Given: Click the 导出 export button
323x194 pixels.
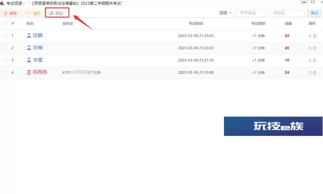Looking at the screenshot, I should point(56,13).
